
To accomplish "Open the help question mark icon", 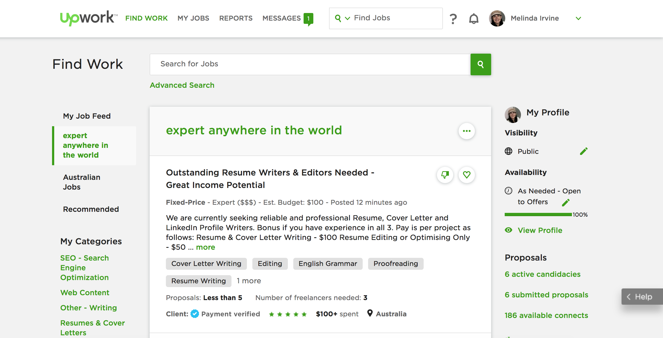I will 453,19.
